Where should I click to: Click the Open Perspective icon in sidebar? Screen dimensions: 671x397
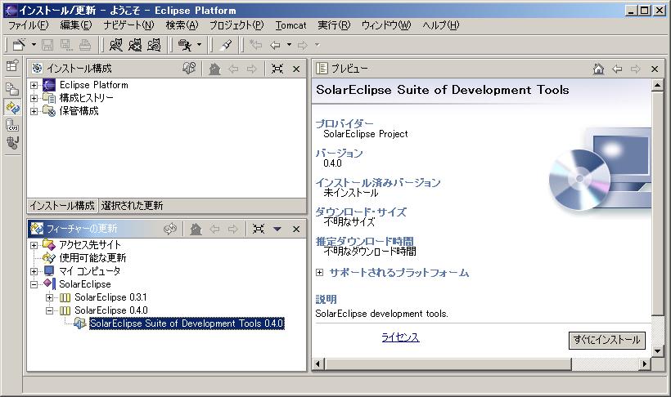pyautogui.click(x=12, y=66)
